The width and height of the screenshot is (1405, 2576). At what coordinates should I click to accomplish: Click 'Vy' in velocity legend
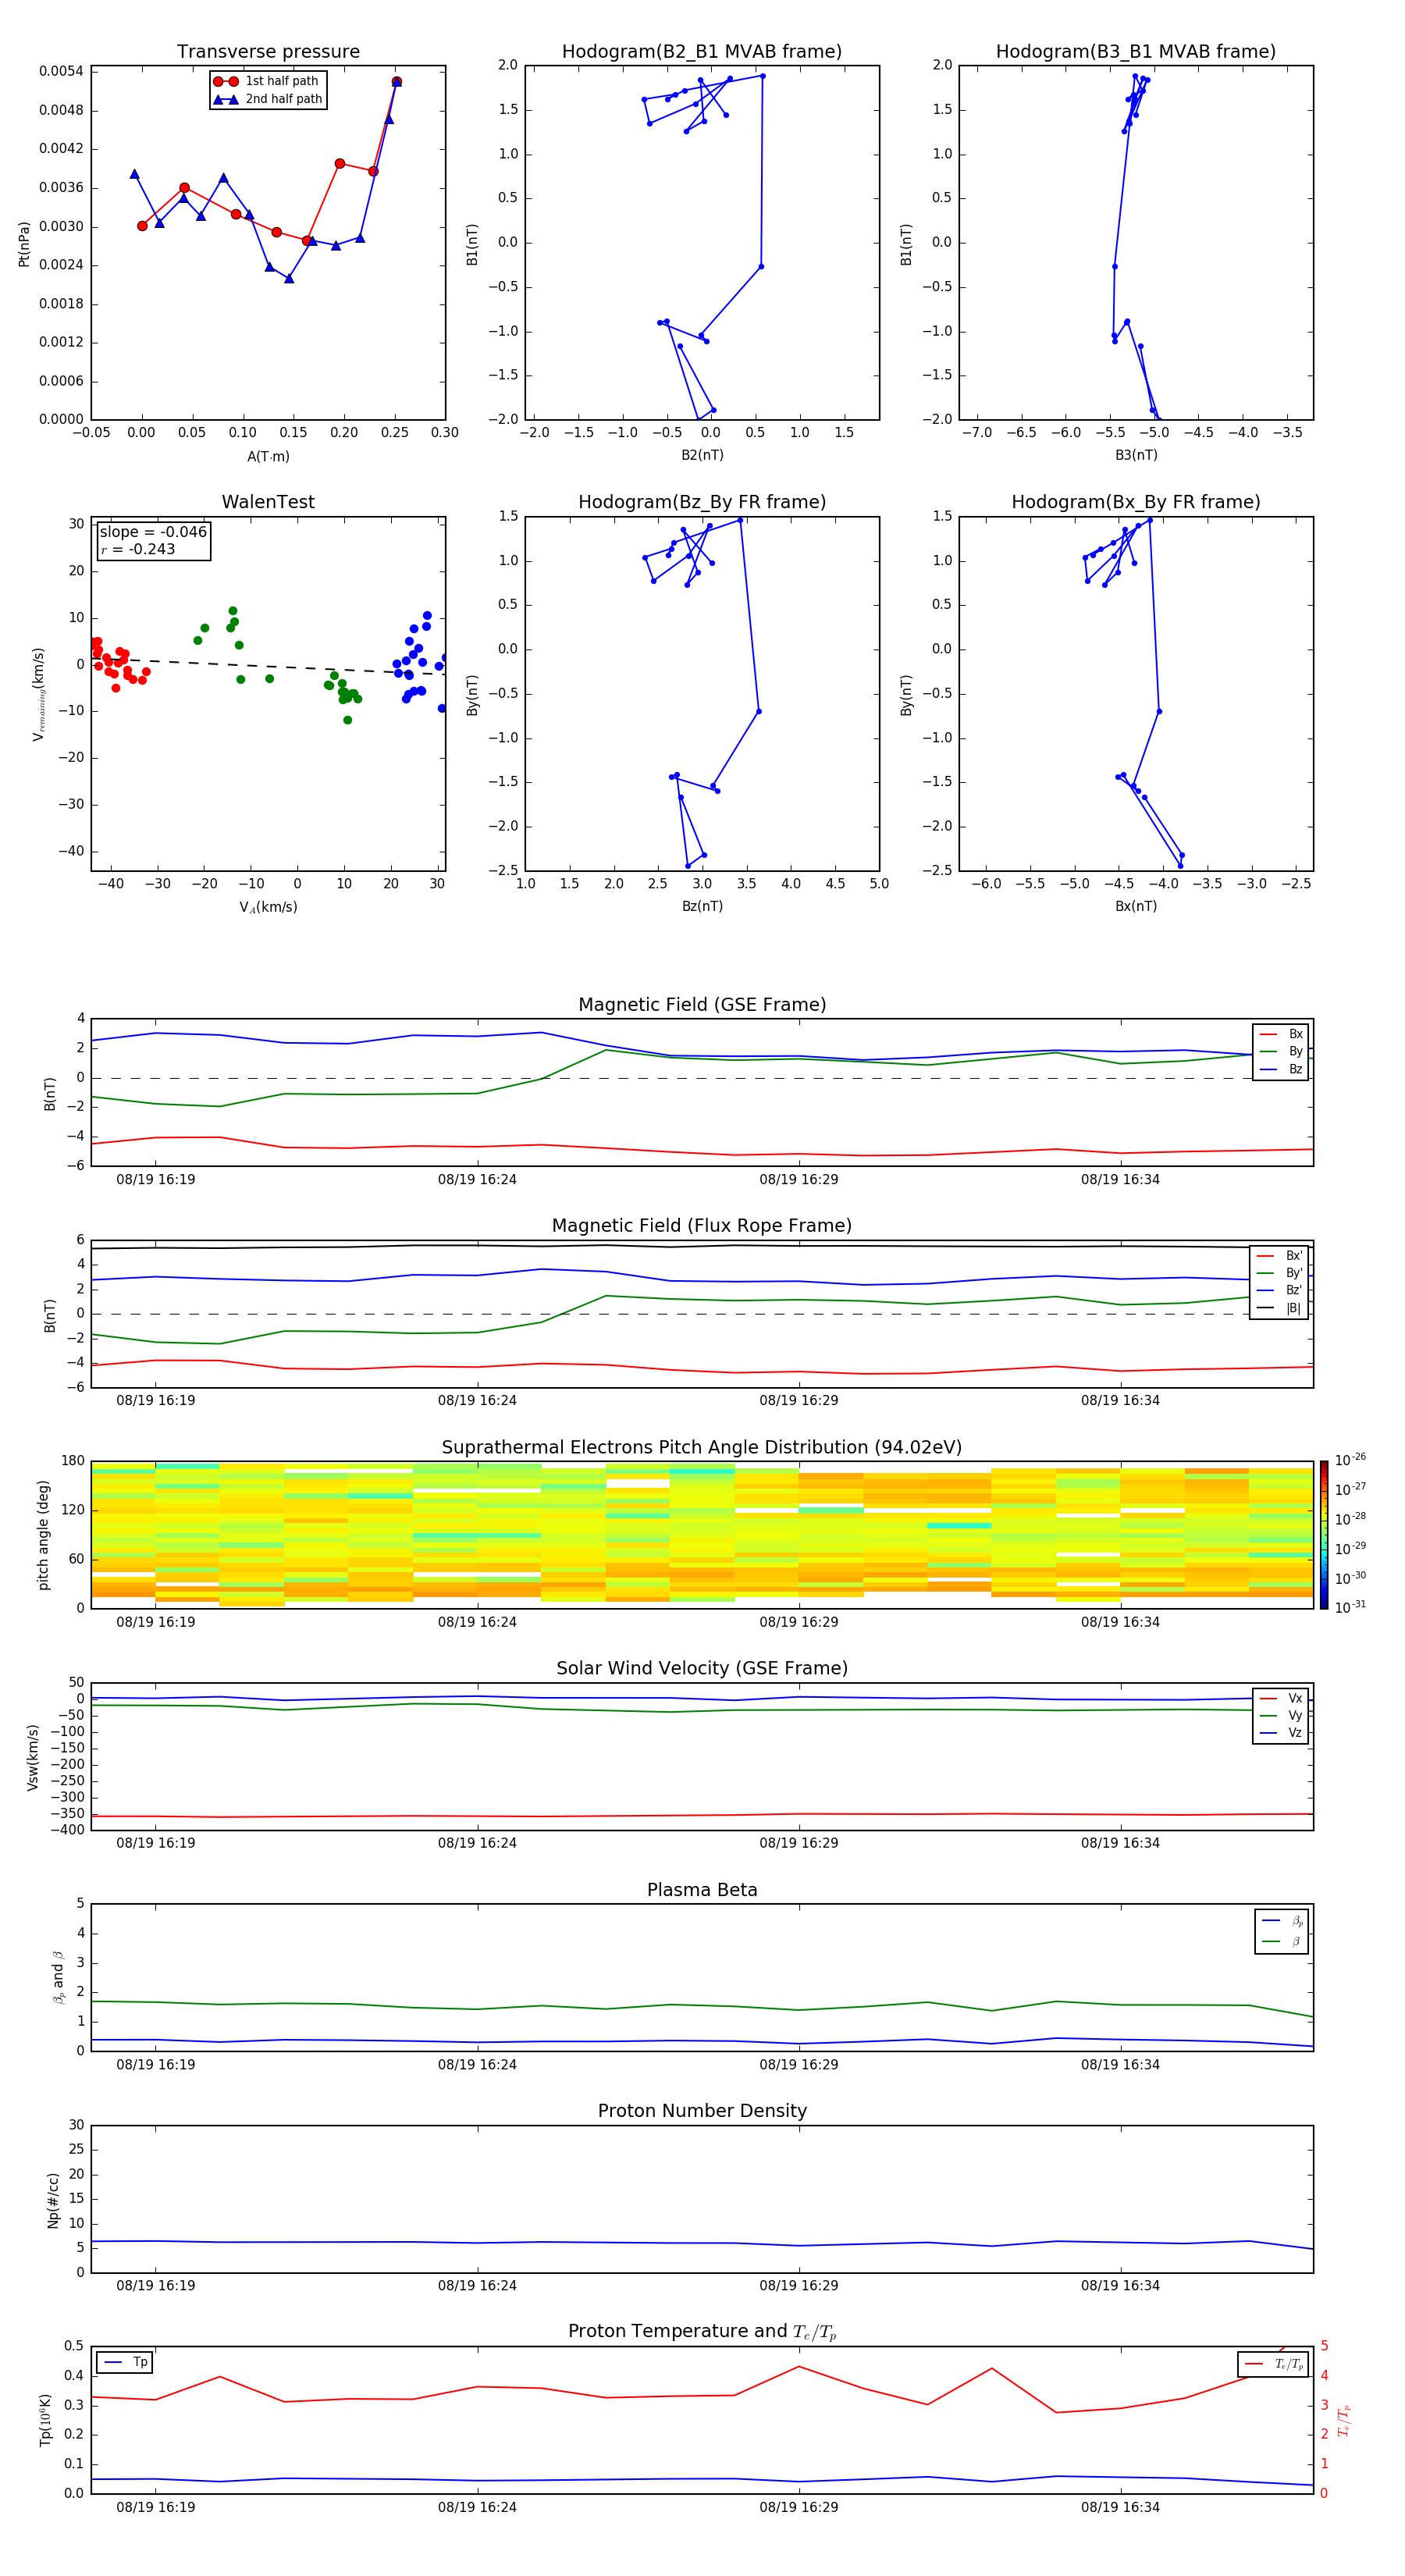pos(1282,1715)
